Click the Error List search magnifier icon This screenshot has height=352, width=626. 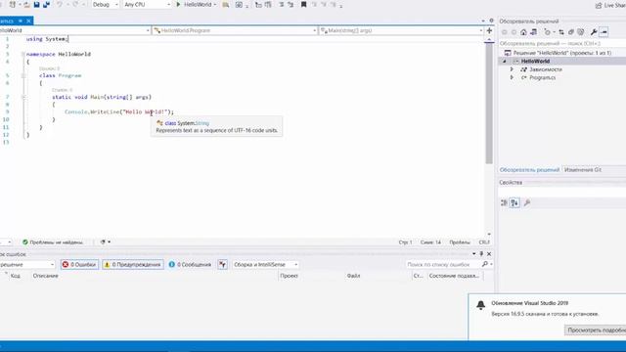click(x=485, y=264)
